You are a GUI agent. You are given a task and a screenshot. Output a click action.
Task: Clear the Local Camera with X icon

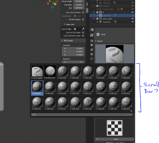click(x=83, y=16)
